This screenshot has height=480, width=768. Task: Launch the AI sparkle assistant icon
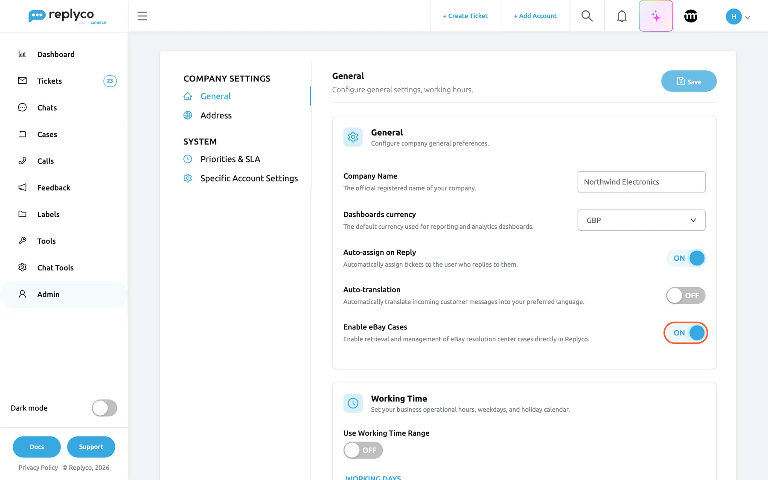click(x=656, y=16)
